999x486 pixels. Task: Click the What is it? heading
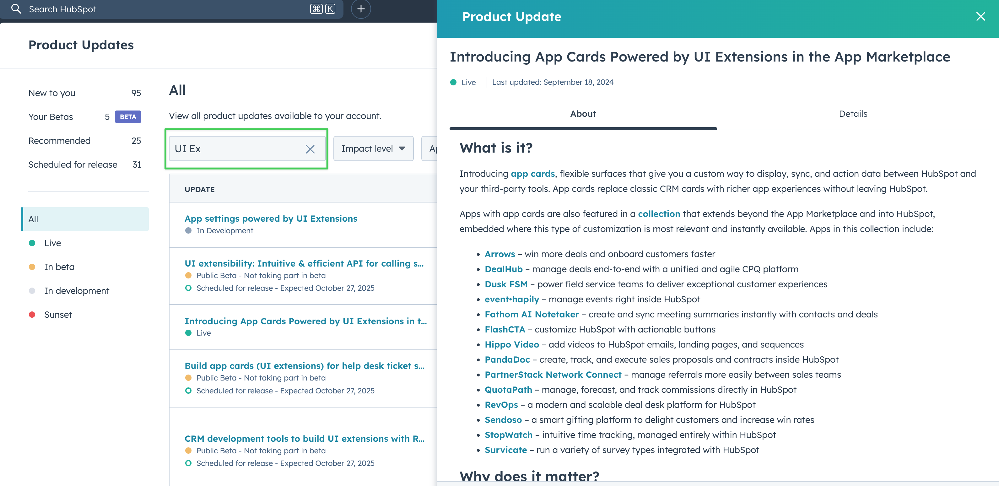(496, 148)
